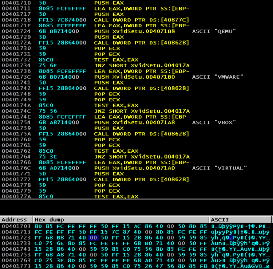Select the highlighted 00 byte in hex dump
This screenshot has width=273, height=269.
[x=93, y=238]
